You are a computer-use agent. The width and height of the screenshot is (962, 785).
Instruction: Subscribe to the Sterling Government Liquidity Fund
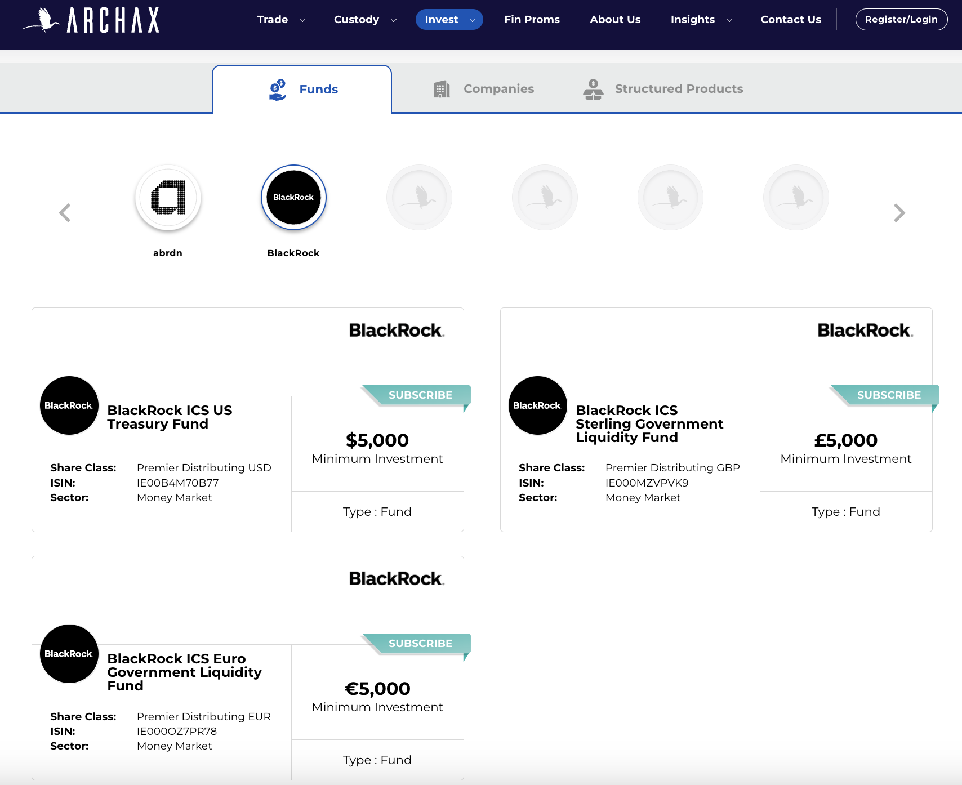tap(888, 395)
